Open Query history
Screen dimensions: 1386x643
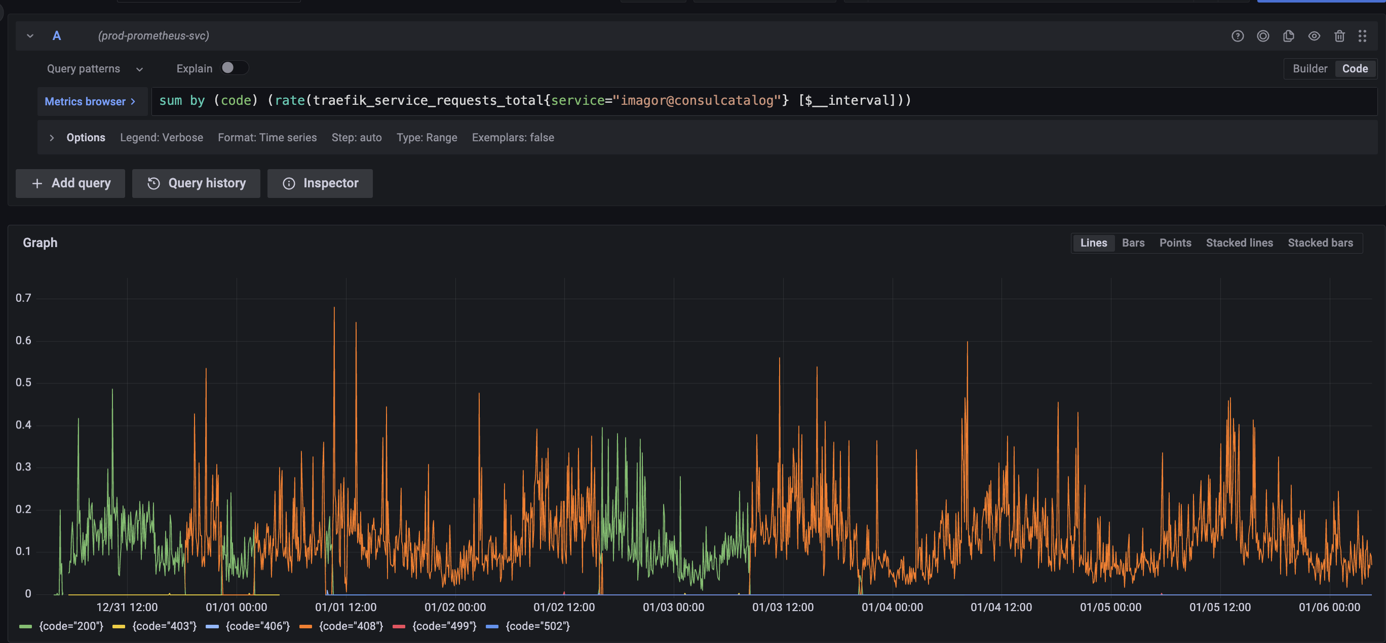(196, 183)
